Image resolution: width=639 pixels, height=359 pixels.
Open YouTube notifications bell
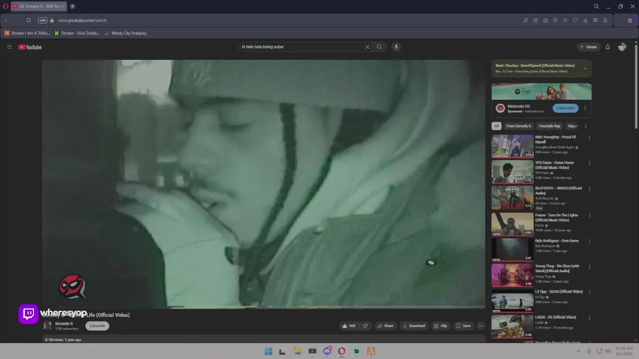tap(608, 47)
